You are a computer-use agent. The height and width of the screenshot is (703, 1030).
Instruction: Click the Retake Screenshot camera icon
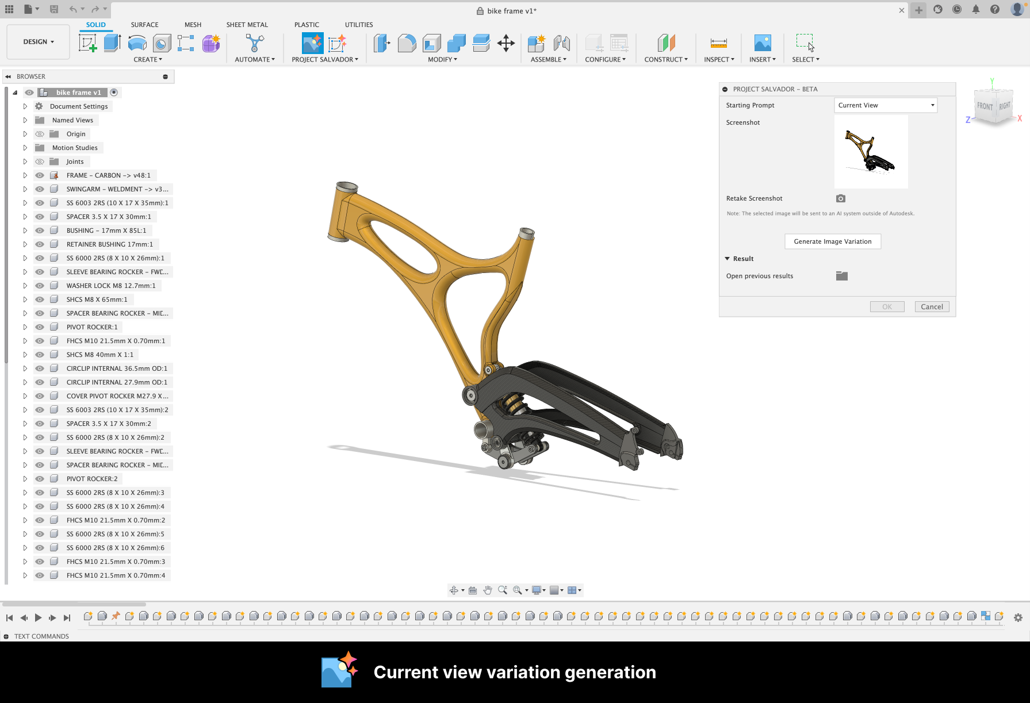841,198
